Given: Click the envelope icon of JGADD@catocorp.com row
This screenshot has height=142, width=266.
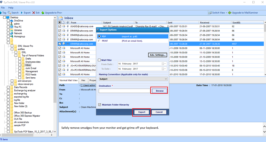Looking at the screenshot, I should coord(64,26).
